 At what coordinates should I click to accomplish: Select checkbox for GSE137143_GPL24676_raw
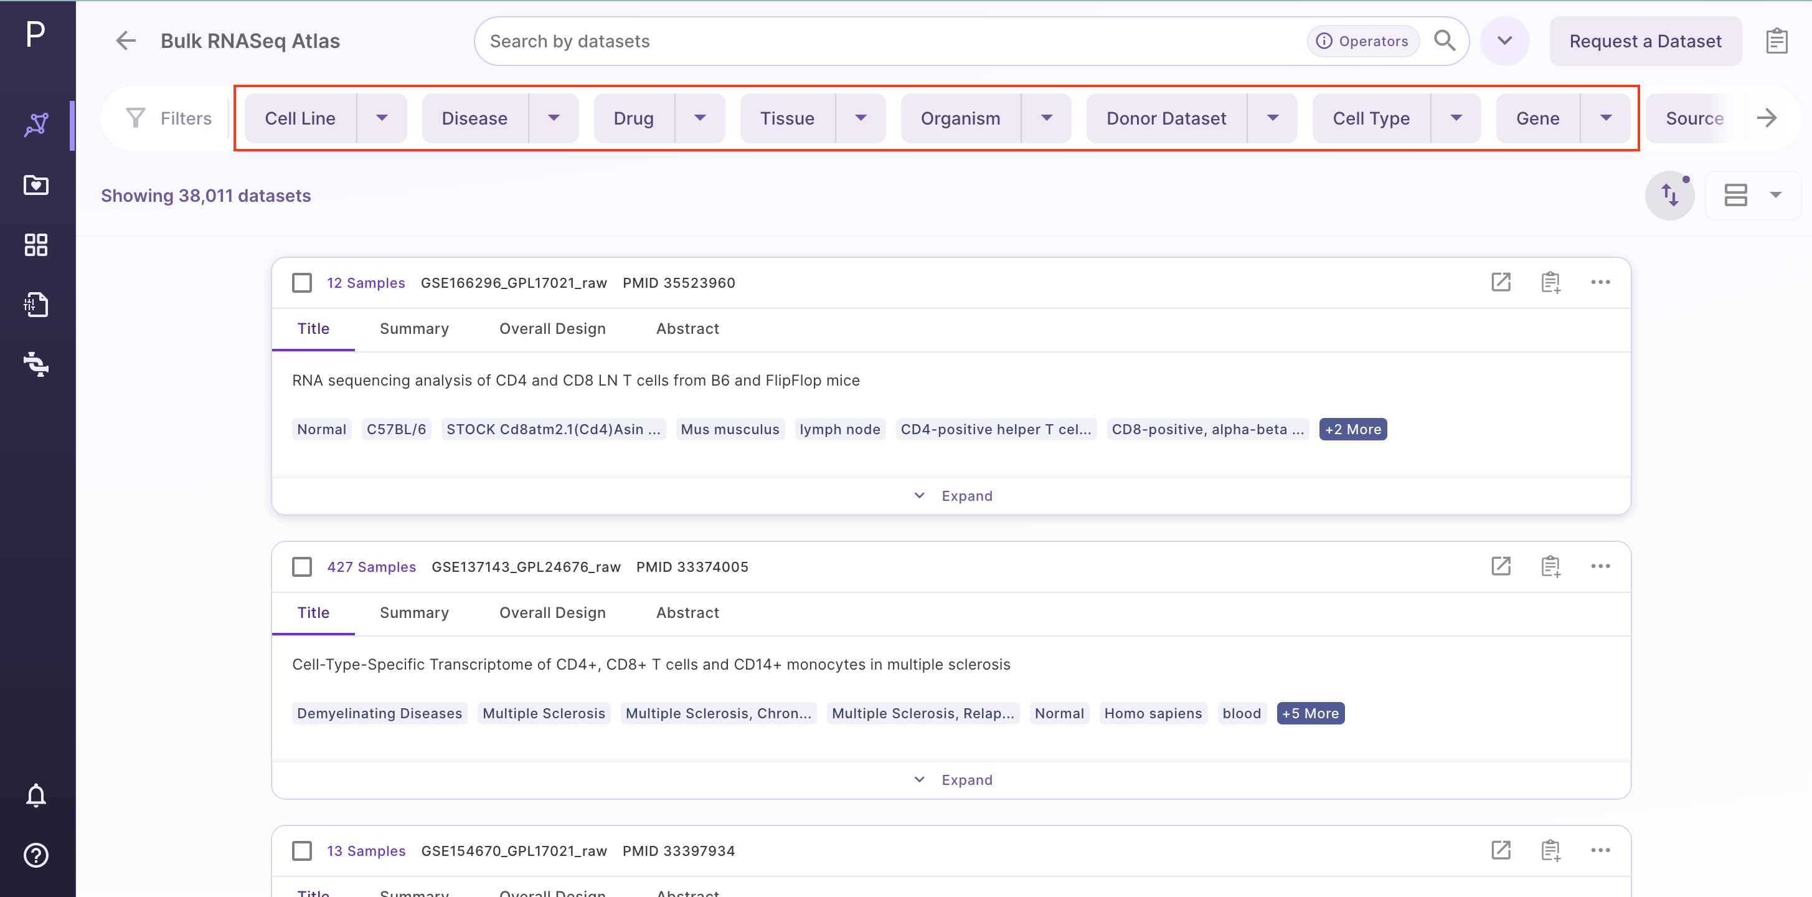[302, 567]
